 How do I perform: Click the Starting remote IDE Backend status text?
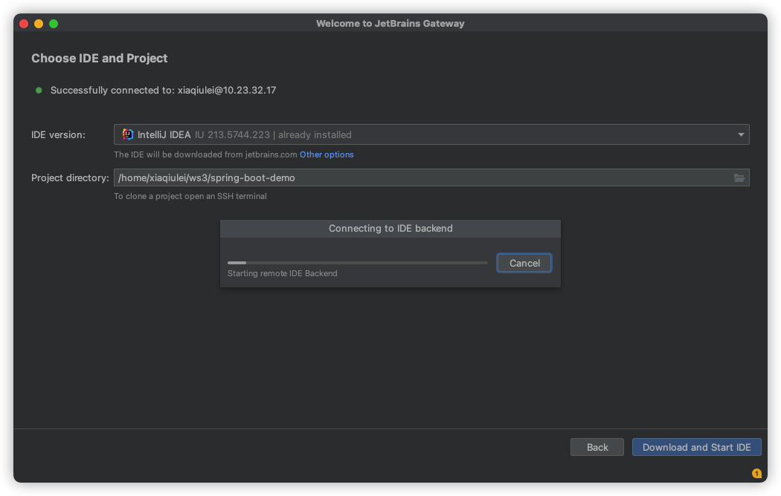[x=283, y=273]
